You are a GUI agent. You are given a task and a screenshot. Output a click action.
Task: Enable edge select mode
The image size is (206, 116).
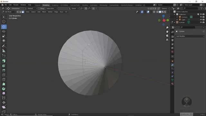pos(20,12)
